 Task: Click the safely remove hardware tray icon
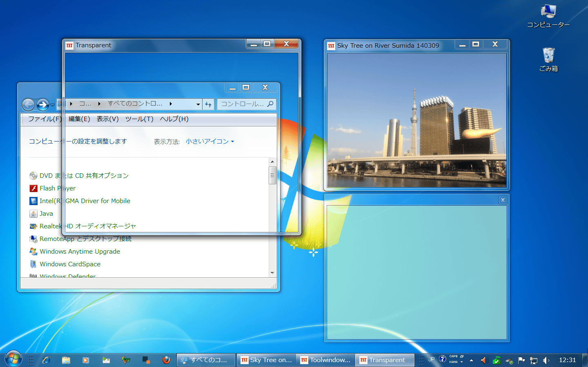509,360
